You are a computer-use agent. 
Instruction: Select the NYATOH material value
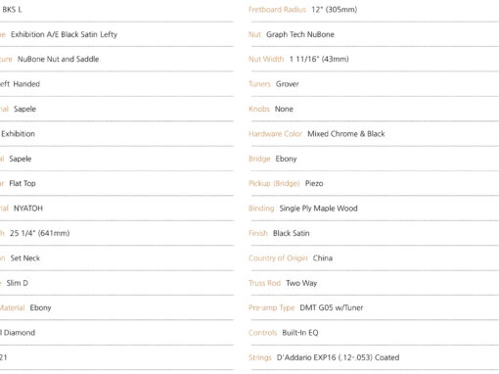click(28, 209)
